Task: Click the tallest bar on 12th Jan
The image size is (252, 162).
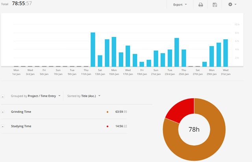Action: (x=93, y=50)
